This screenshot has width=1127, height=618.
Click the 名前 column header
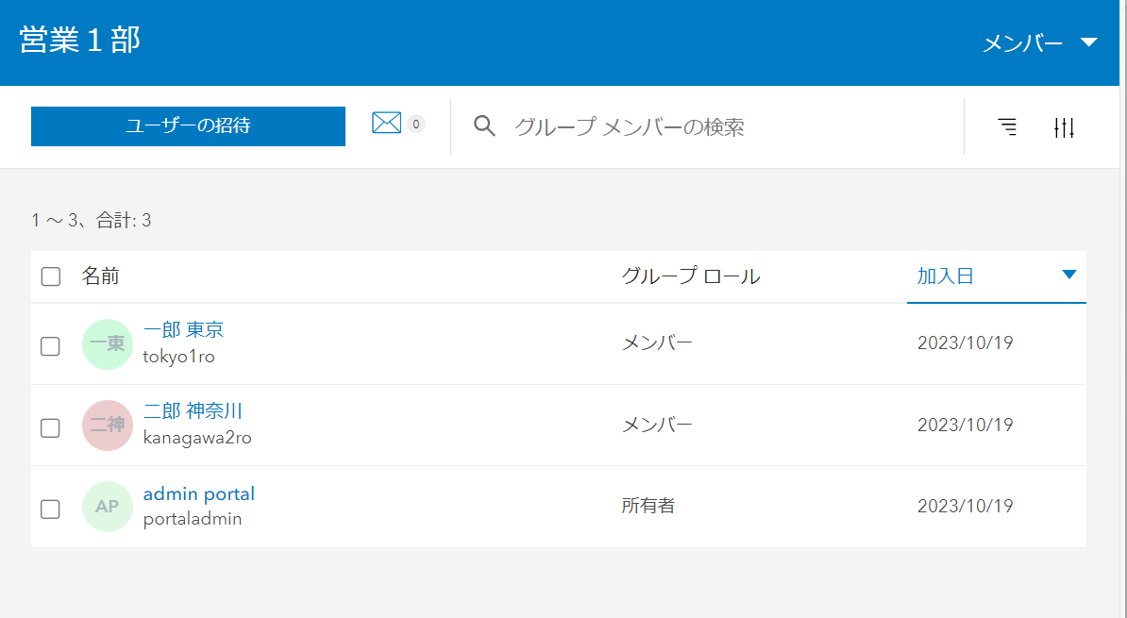tap(101, 276)
